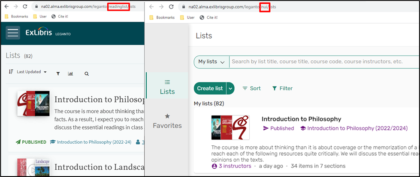
Task: Click the forward arrow in right browser window
Action: (x=161, y=7)
